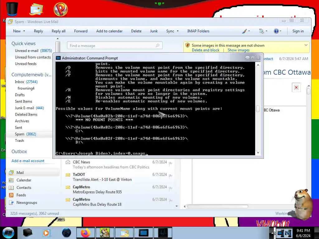Screen dimensions: 319x239
Task: Click Reply all in toolbar
Action: (58, 31)
